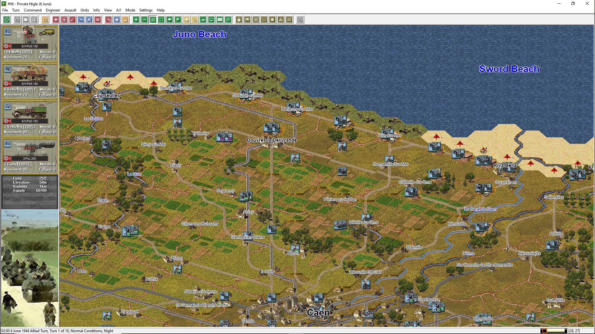The height and width of the screenshot is (334, 595).
Task: Open the Assault menu
Action: pos(70,10)
